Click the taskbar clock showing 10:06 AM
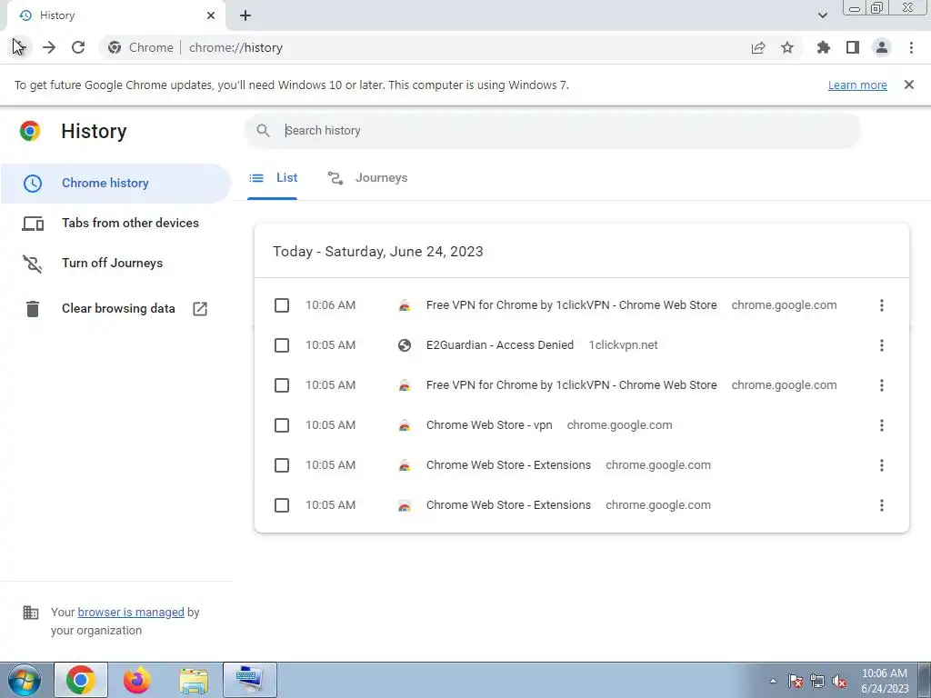Image resolution: width=931 pixels, height=698 pixels. [x=885, y=681]
